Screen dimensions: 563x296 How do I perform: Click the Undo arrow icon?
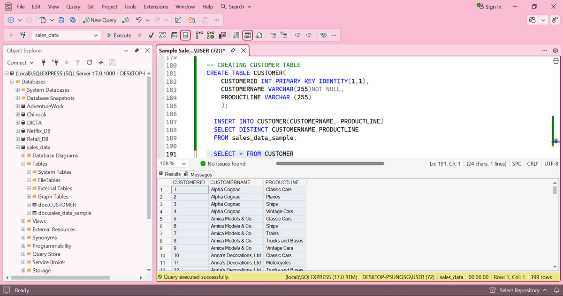coord(138,20)
